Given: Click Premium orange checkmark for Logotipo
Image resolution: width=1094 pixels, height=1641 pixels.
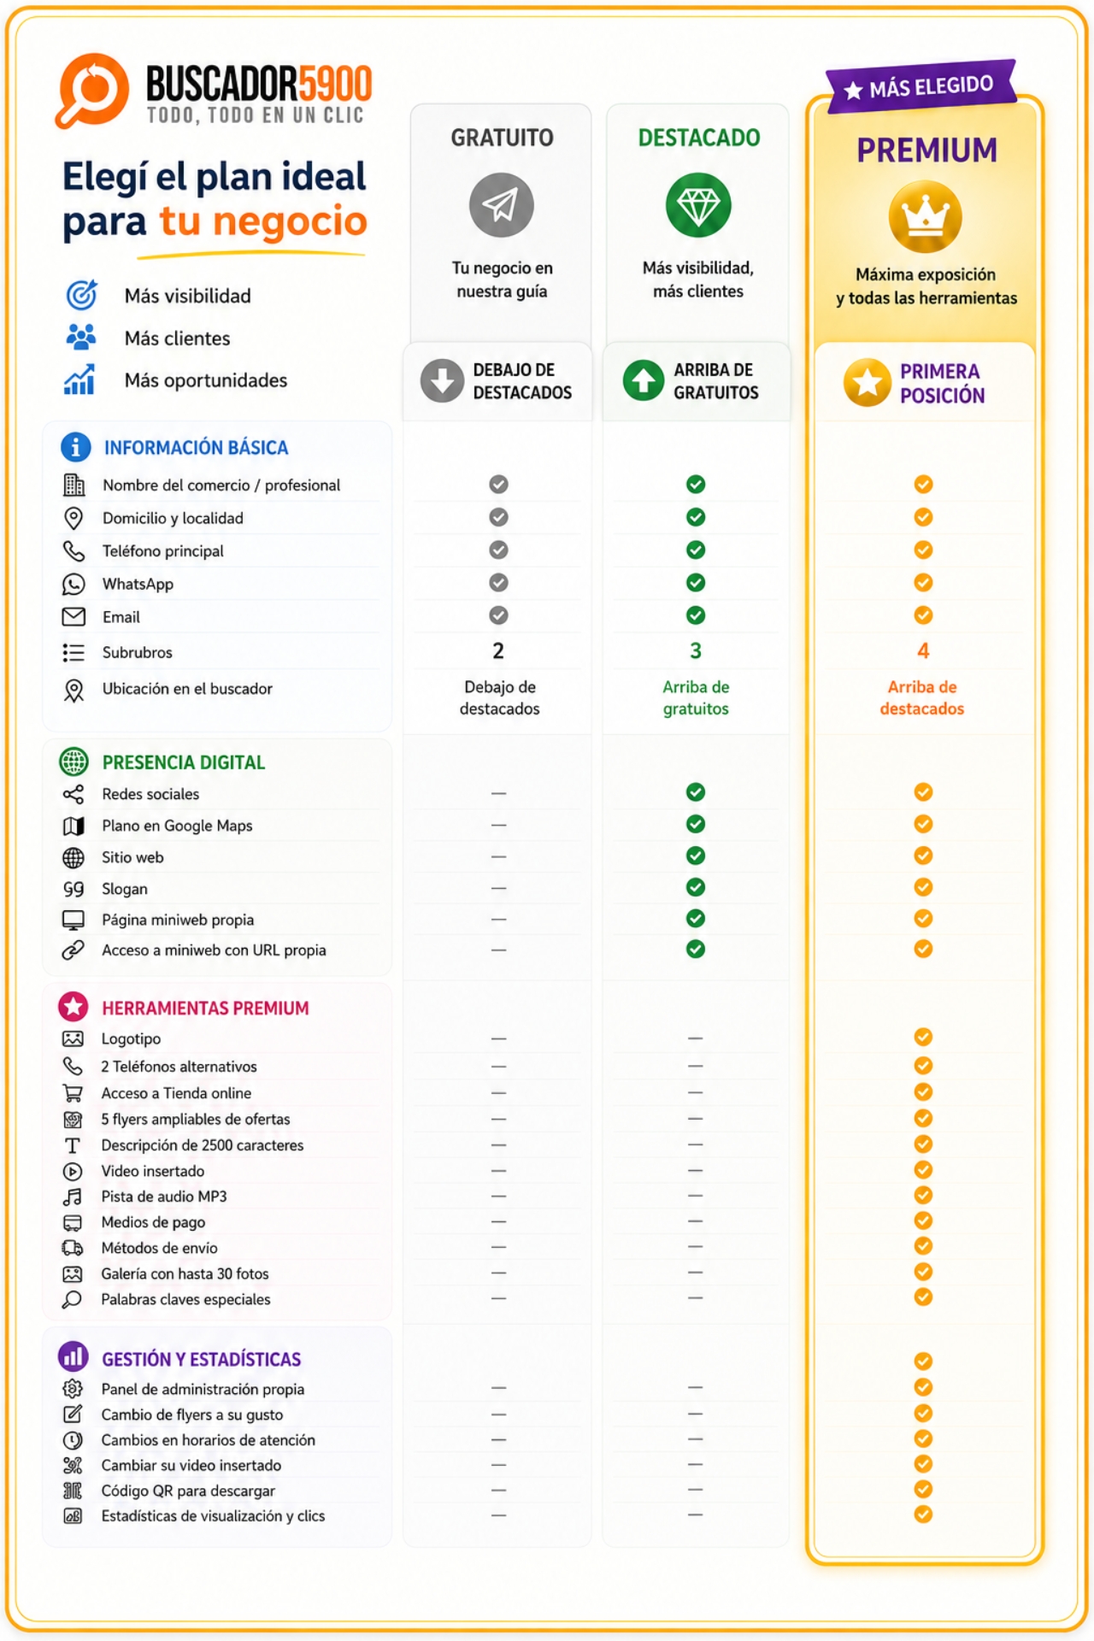Looking at the screenshot, I should (923, 1037).
